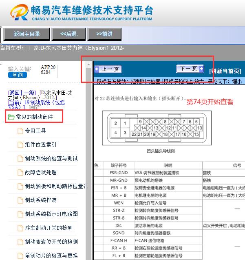This screenshot has height=260, width=245.
Task: Select the WEN terminal cell
Action: coord(119,203)
